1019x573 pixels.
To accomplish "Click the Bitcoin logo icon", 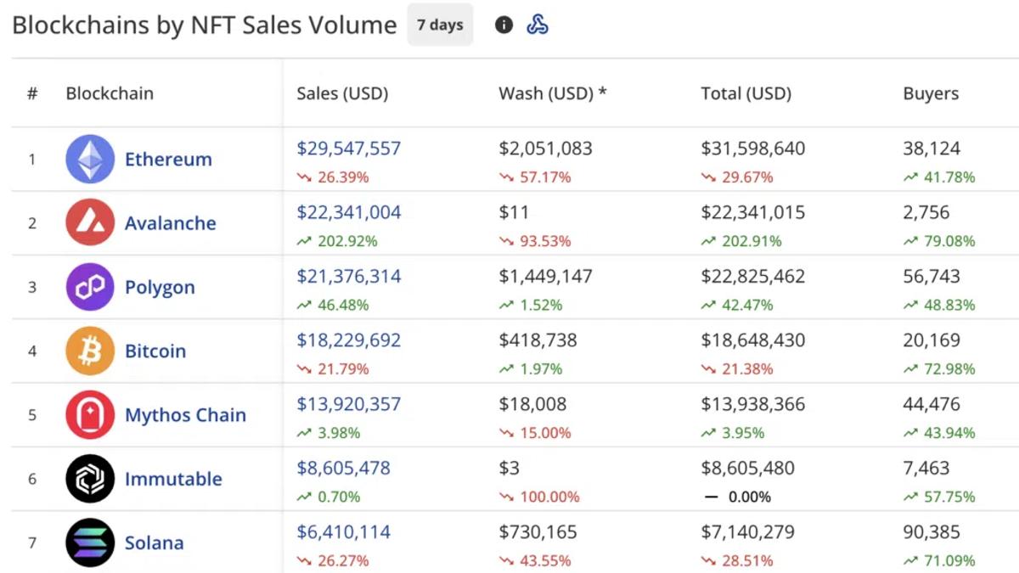I will point(90,351).
